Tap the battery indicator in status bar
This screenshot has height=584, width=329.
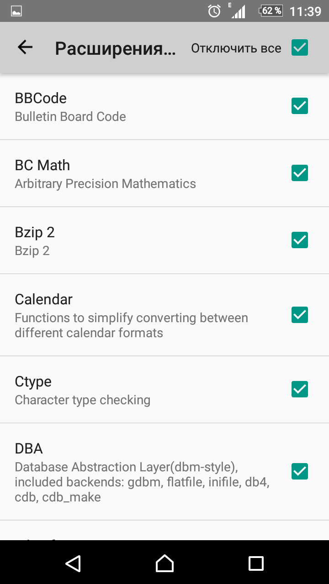(x=271, y=11)
